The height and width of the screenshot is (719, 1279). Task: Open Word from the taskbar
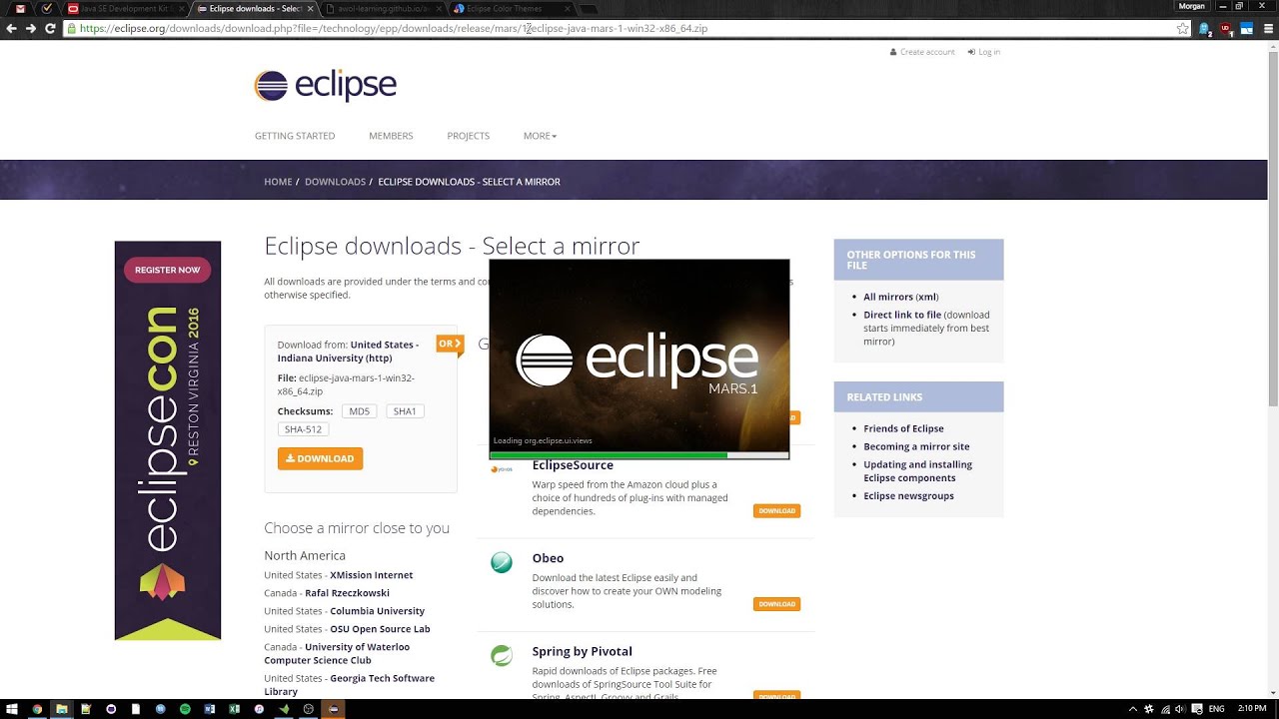(x=210, y=709)
